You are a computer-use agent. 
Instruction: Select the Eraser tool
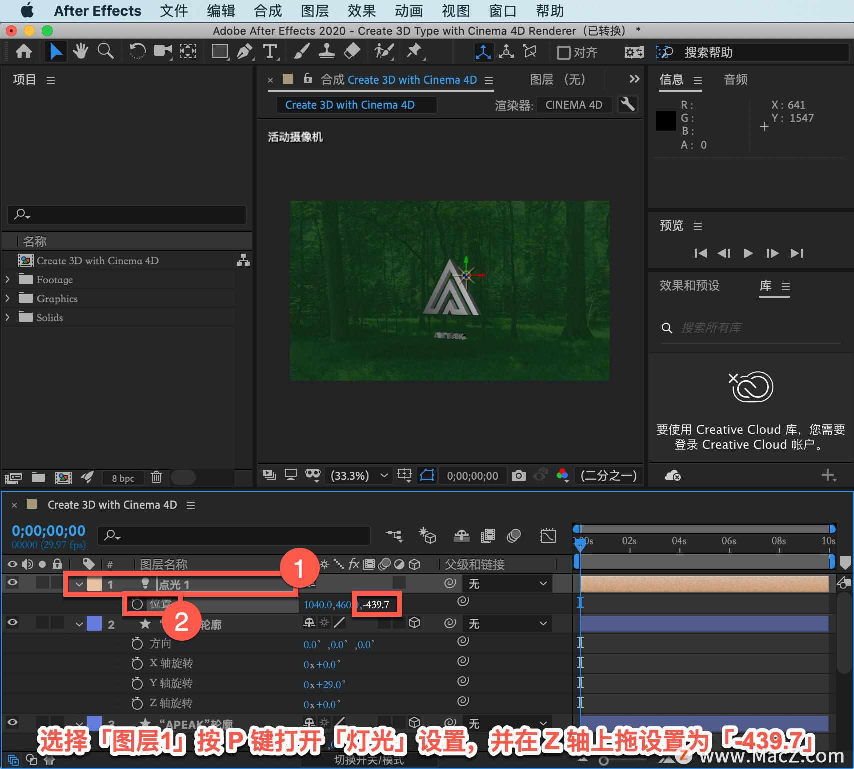(352, 52)
